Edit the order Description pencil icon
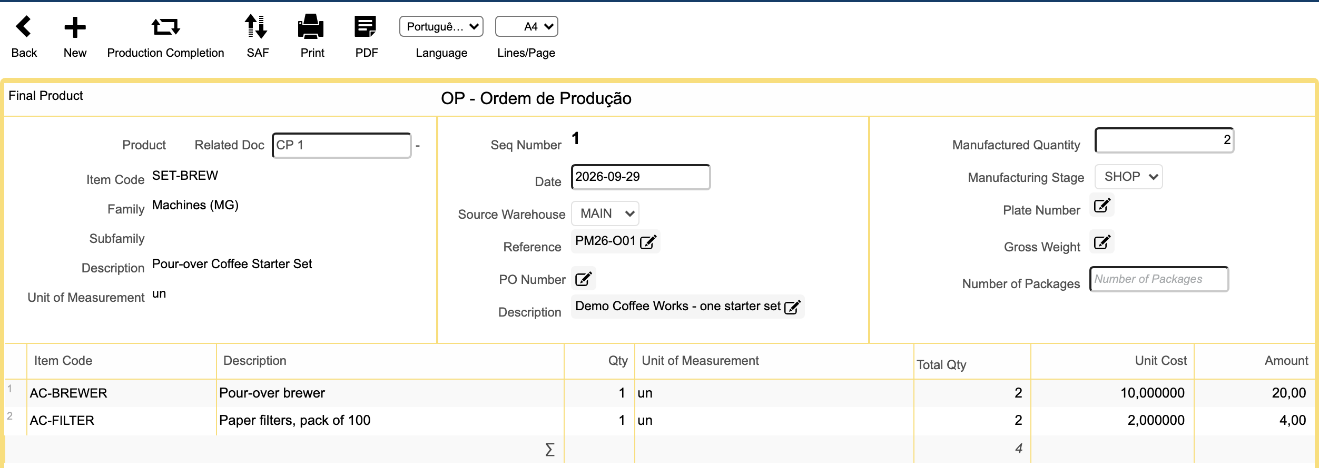1319x468 pixels. tap(792, 307)
